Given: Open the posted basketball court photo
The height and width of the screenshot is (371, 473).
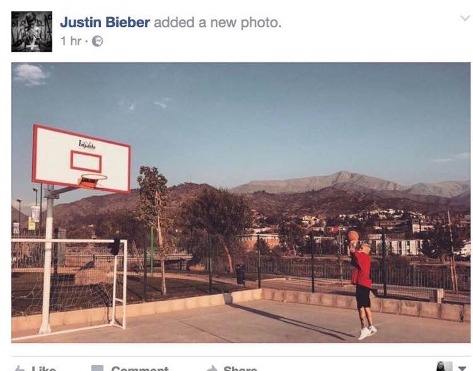Looking at the screenshot, I should coord(241,203).
